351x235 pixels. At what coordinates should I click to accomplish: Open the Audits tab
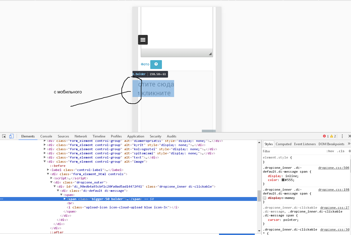pos(172,136)
